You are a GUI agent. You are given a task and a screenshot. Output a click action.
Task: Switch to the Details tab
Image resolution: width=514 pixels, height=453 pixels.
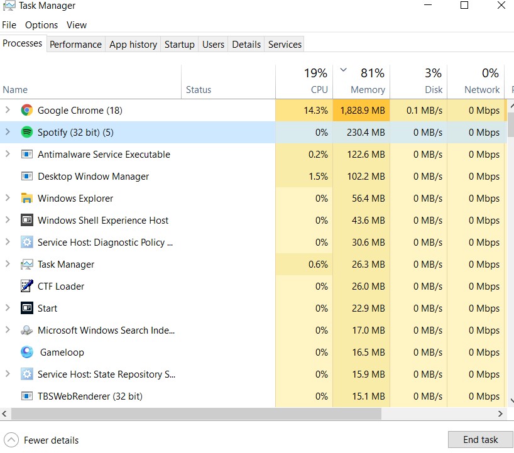[246, 44]
